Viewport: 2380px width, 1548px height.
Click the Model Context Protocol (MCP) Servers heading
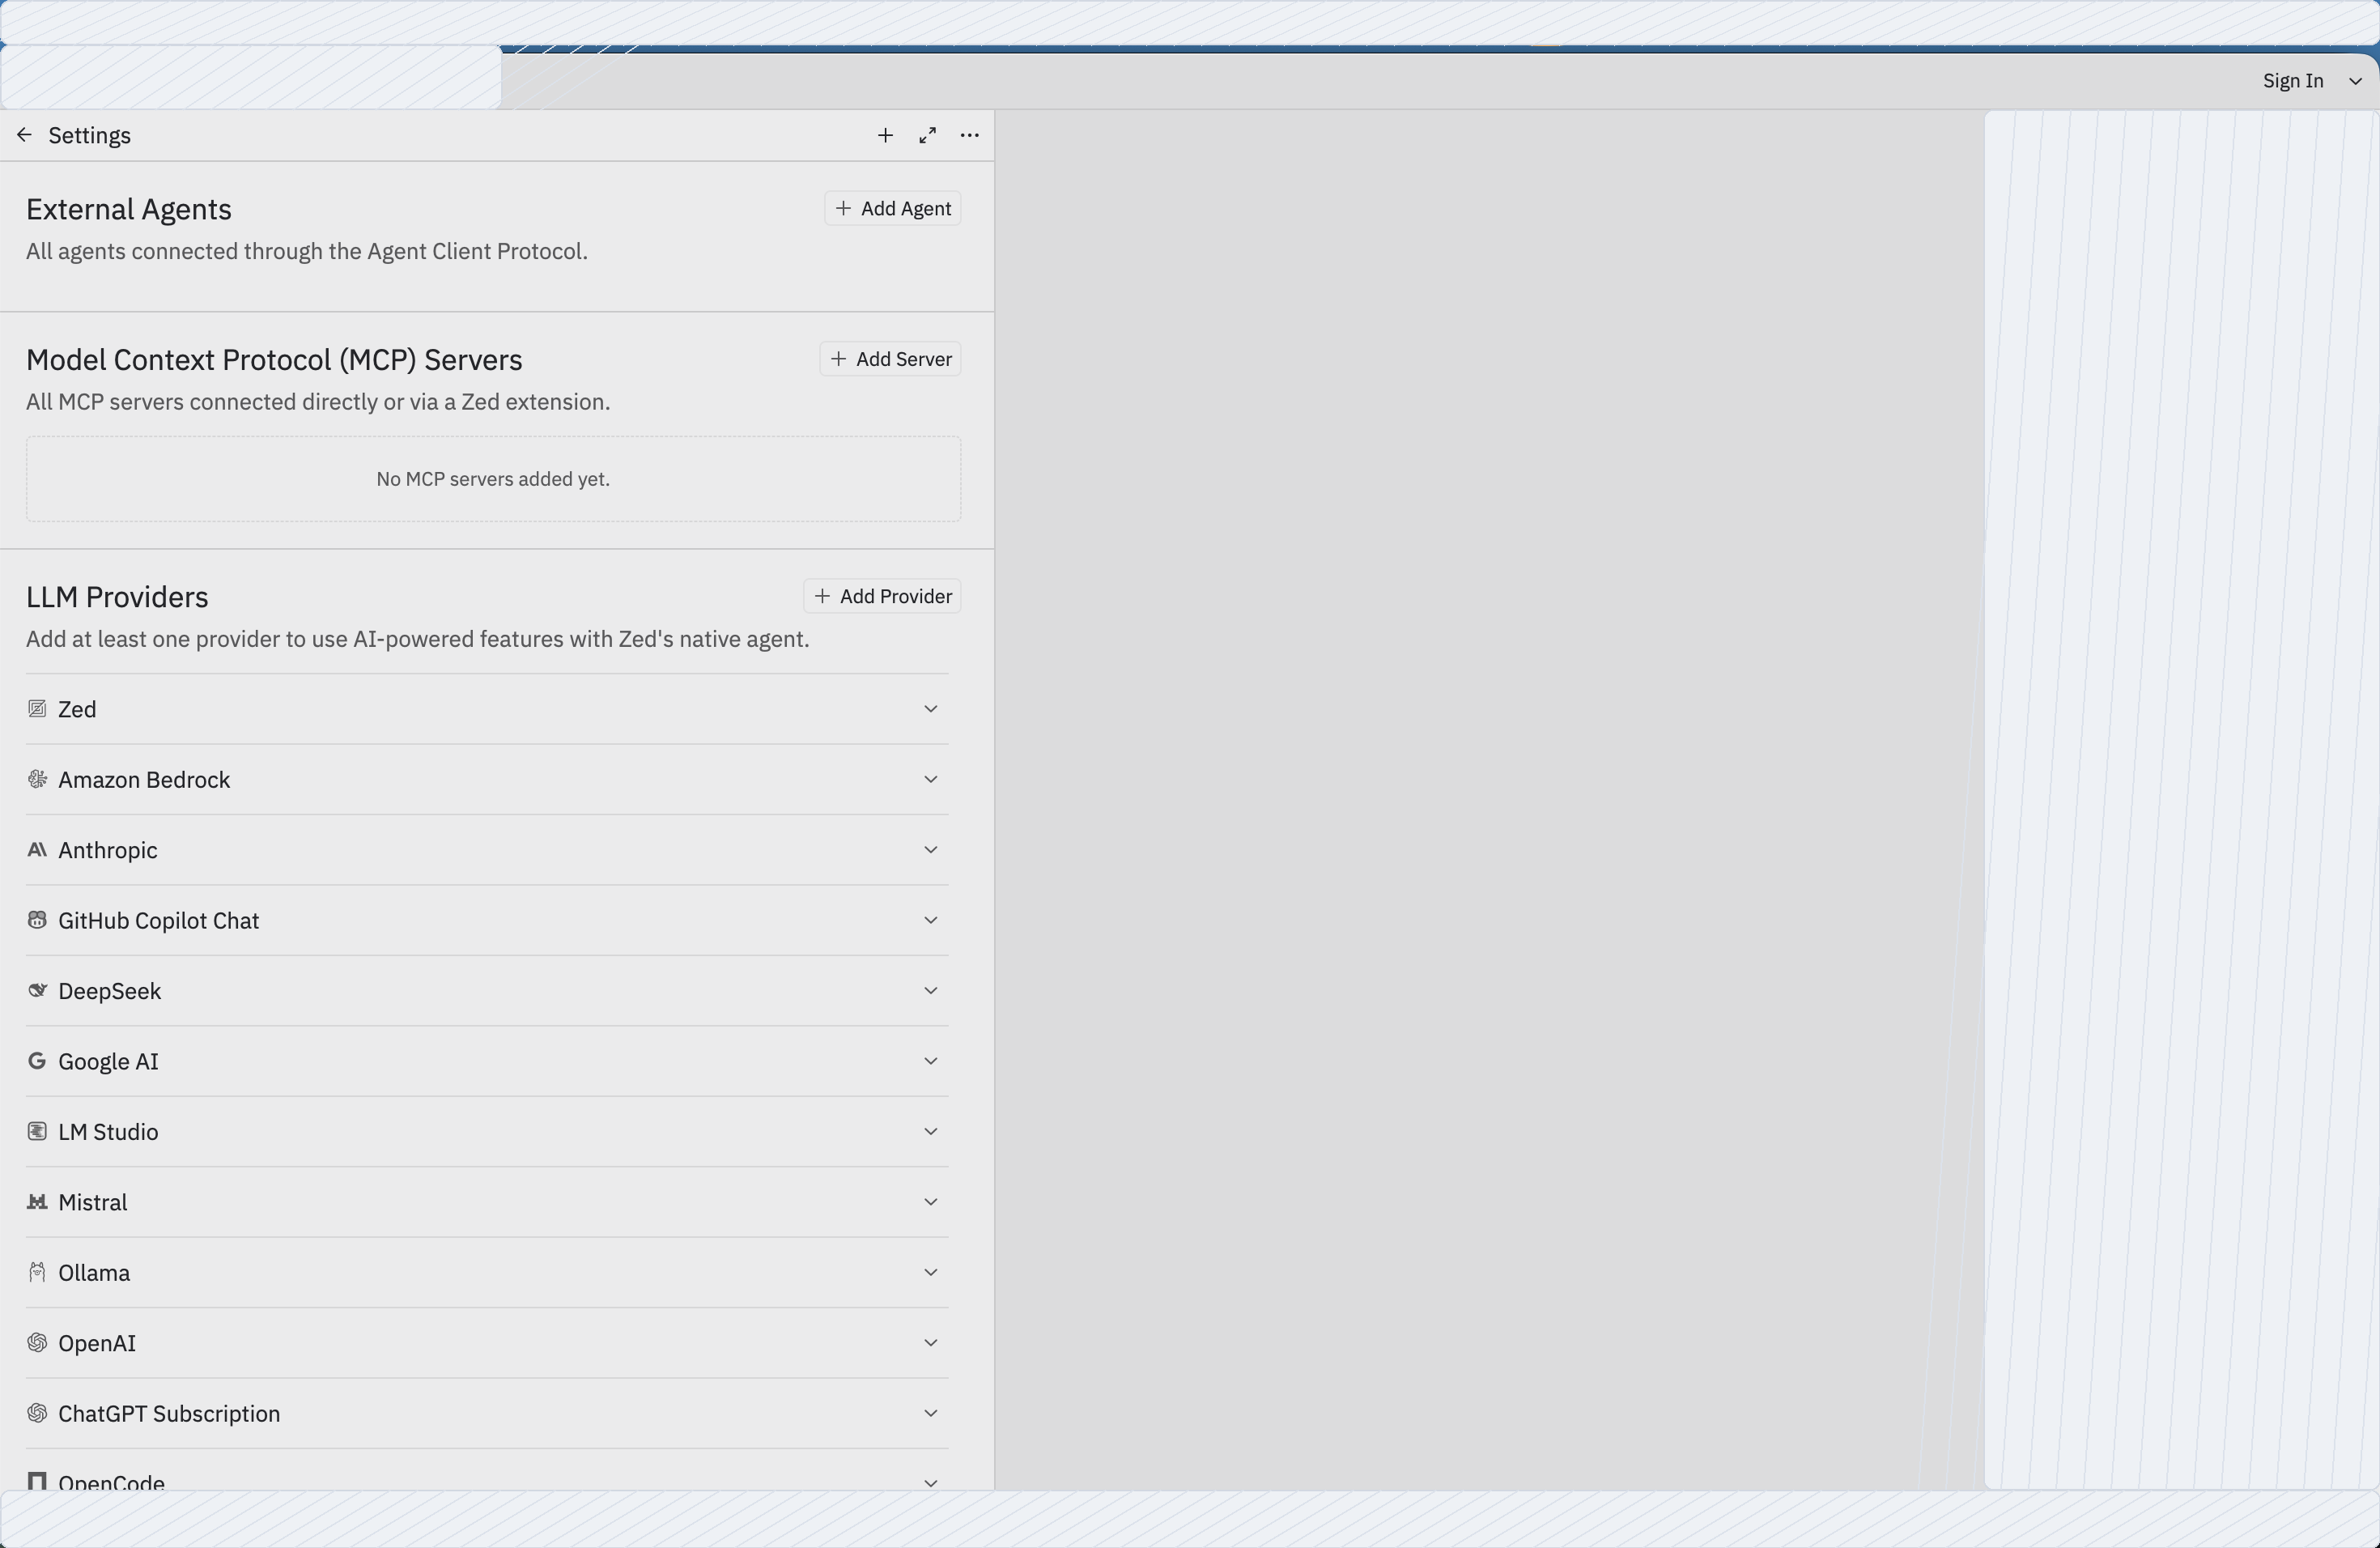274,360
